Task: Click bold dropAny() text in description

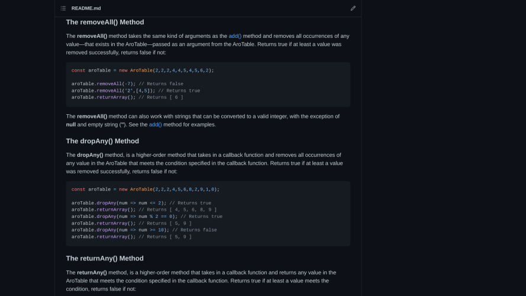Action: coord(90,155)
